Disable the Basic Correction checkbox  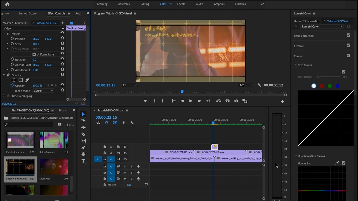(348, 35)
